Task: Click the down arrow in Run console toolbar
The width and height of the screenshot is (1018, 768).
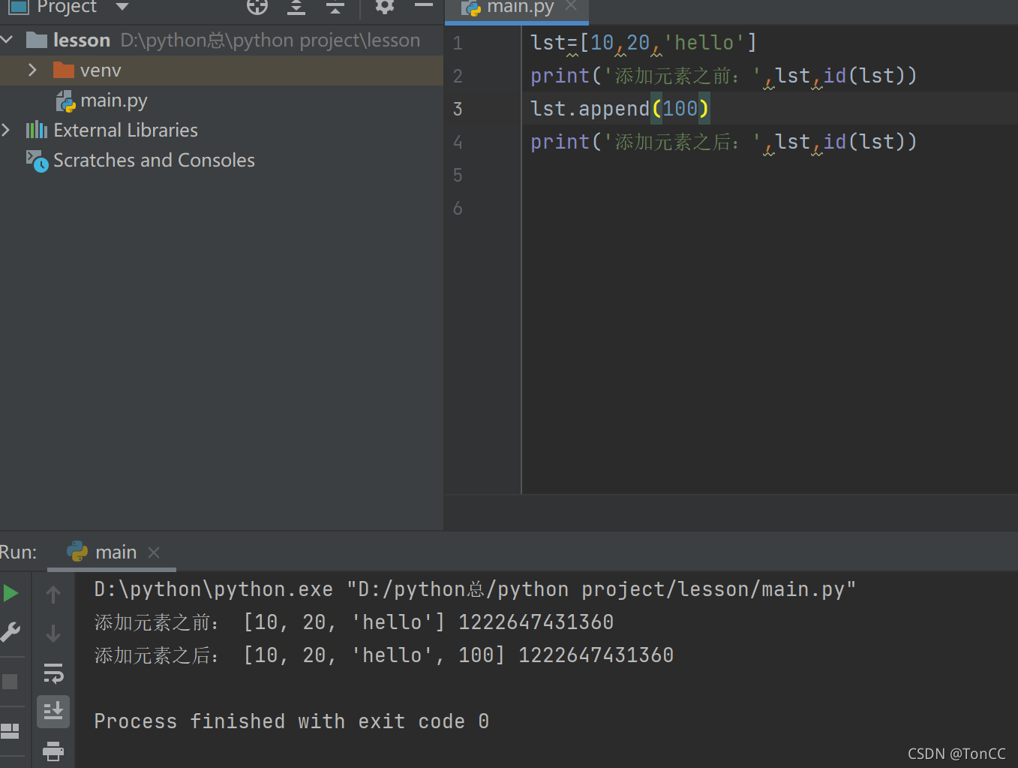Action: 53,634
